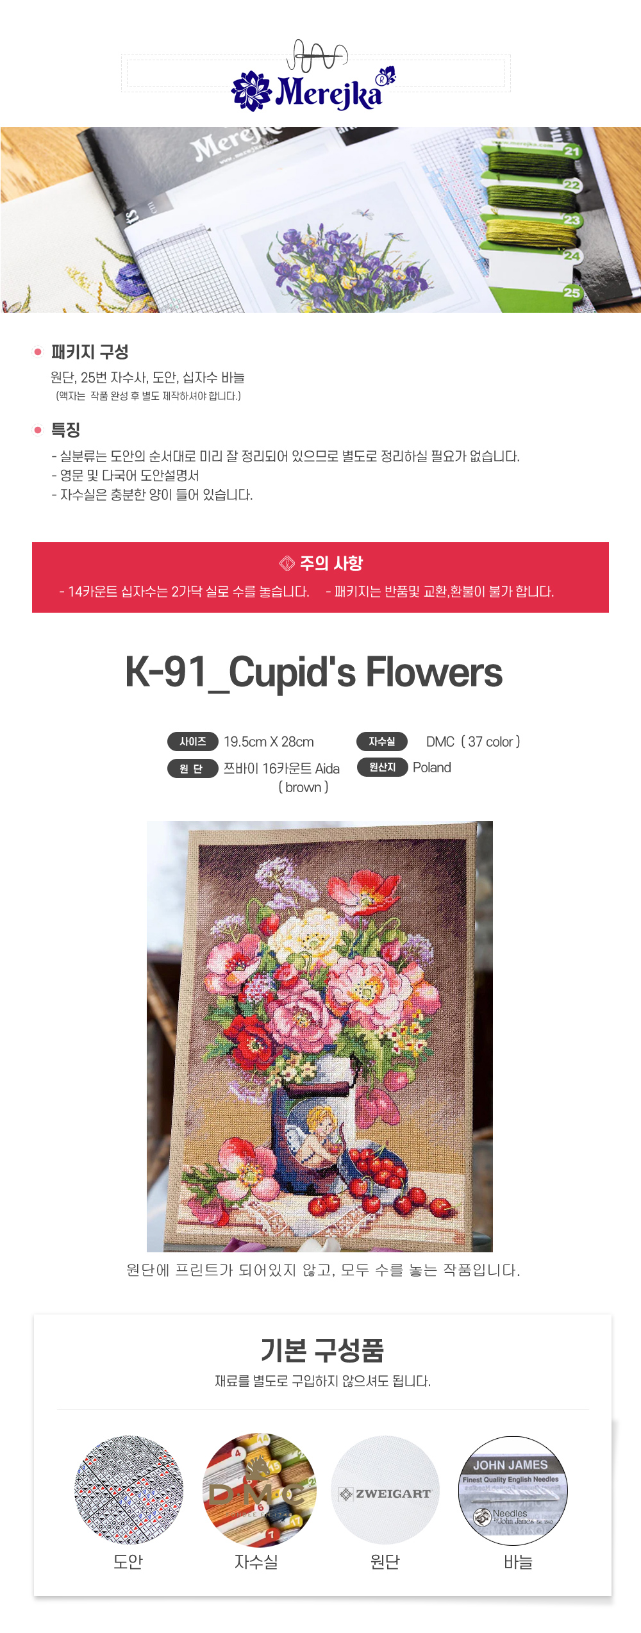Open the Merejka kit banner photo
This screenshot has height=1633, width=641.
click(320, 220)
